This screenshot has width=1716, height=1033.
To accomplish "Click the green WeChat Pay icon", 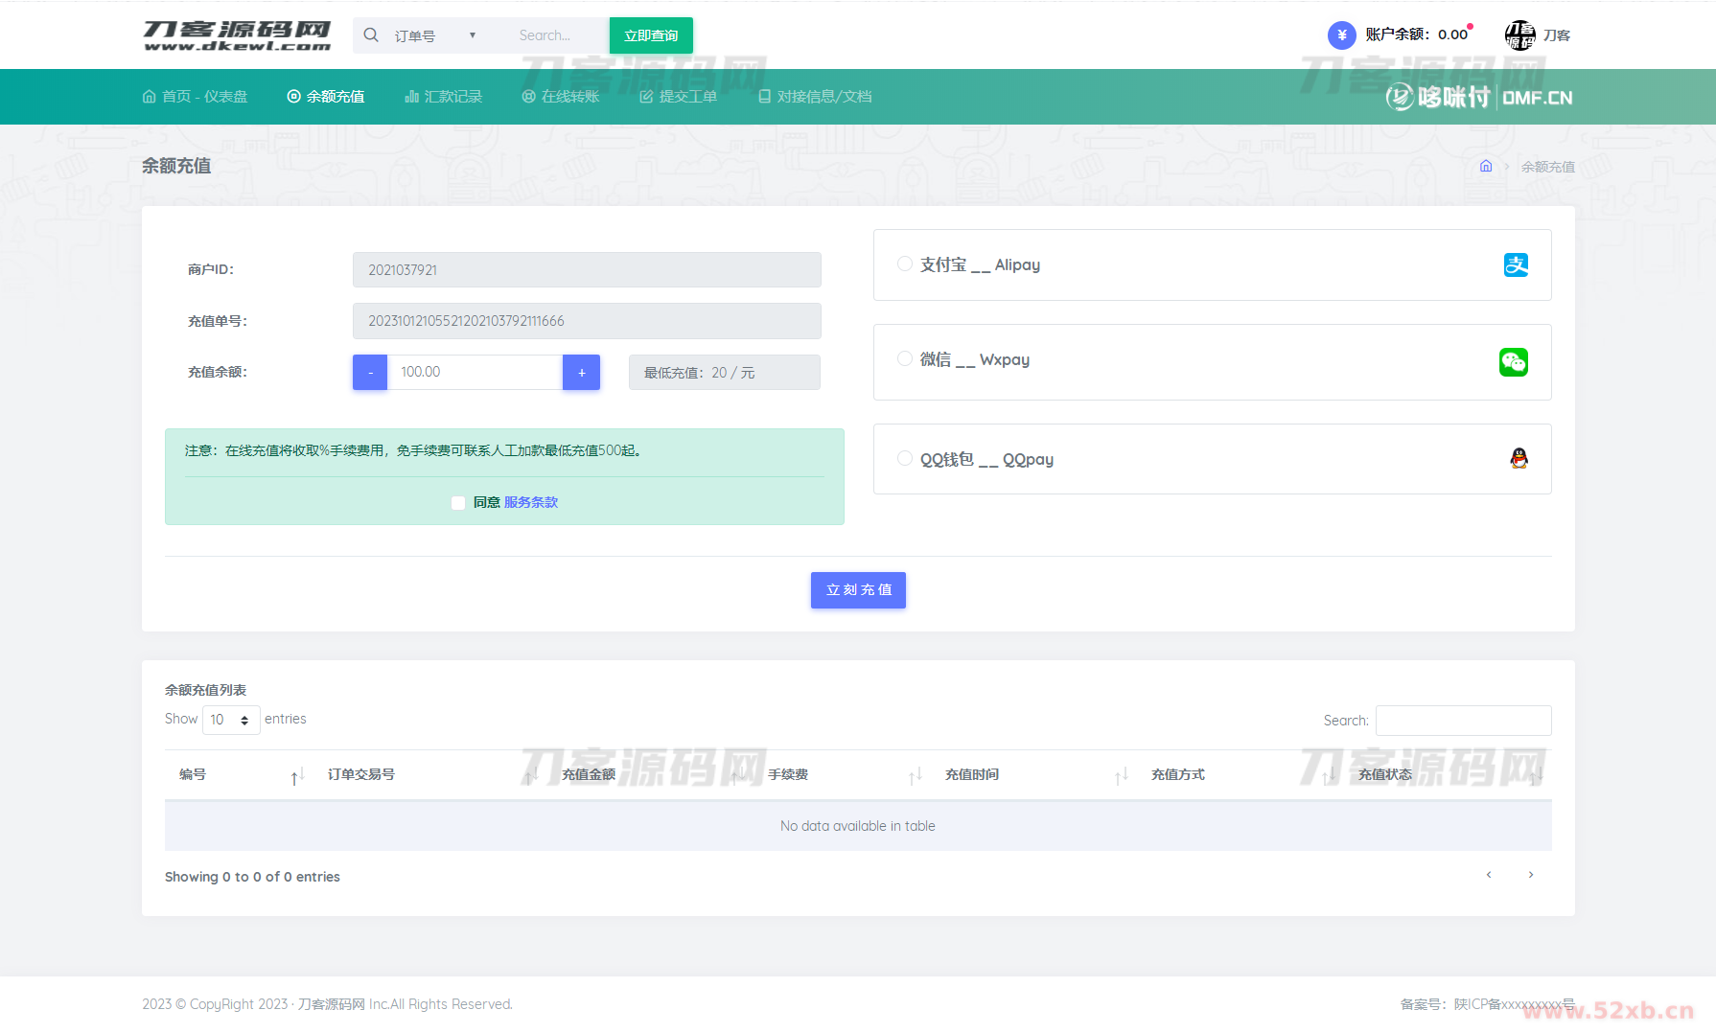I will click(x=1513, y=362).
